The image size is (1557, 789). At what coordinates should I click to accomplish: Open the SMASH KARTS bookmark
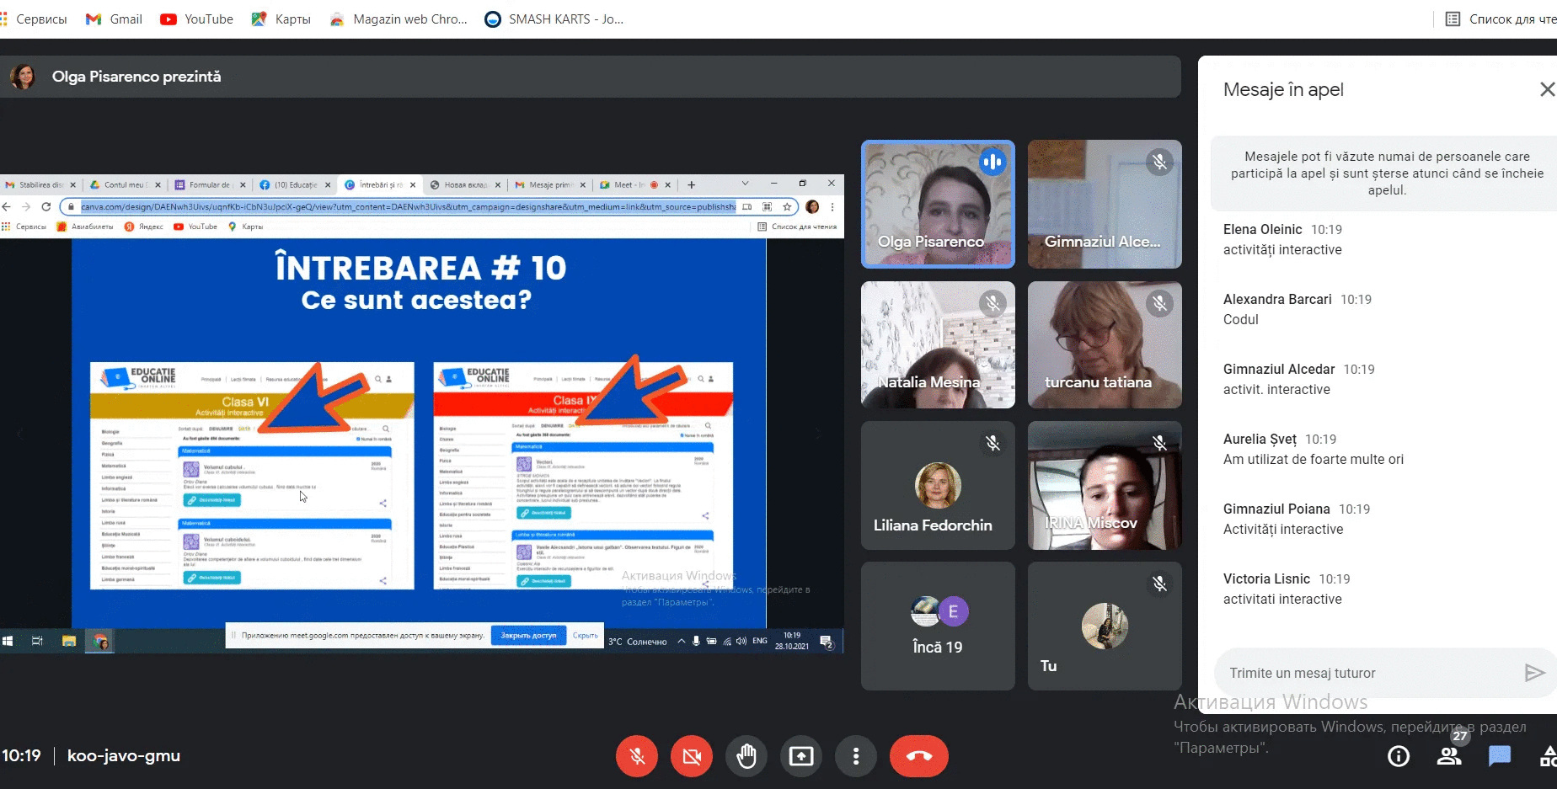(x=554, y=19)
